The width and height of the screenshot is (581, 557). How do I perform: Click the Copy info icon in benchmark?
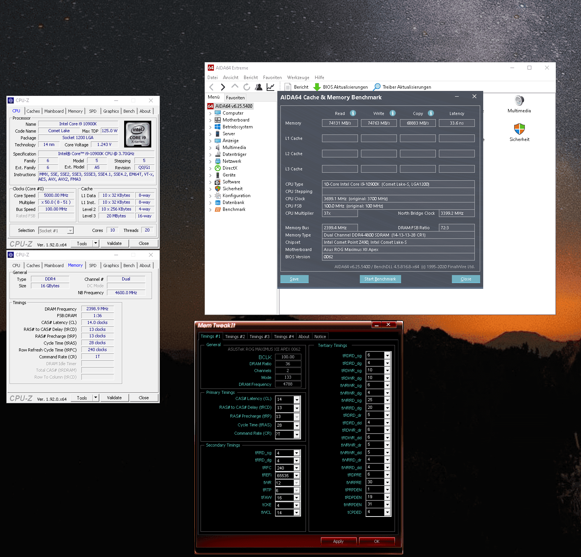[431, 113]
